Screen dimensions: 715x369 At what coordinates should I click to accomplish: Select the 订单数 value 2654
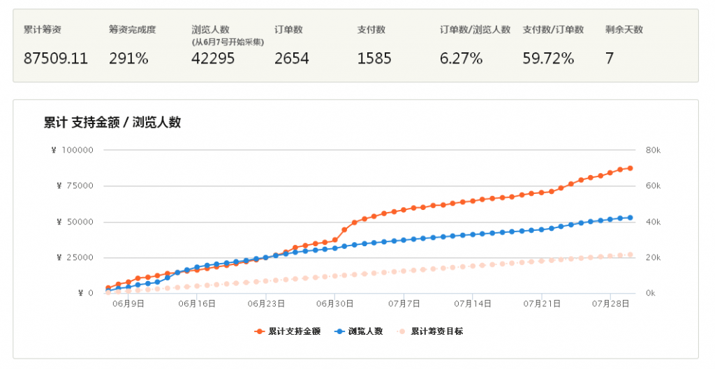[292, 59]
